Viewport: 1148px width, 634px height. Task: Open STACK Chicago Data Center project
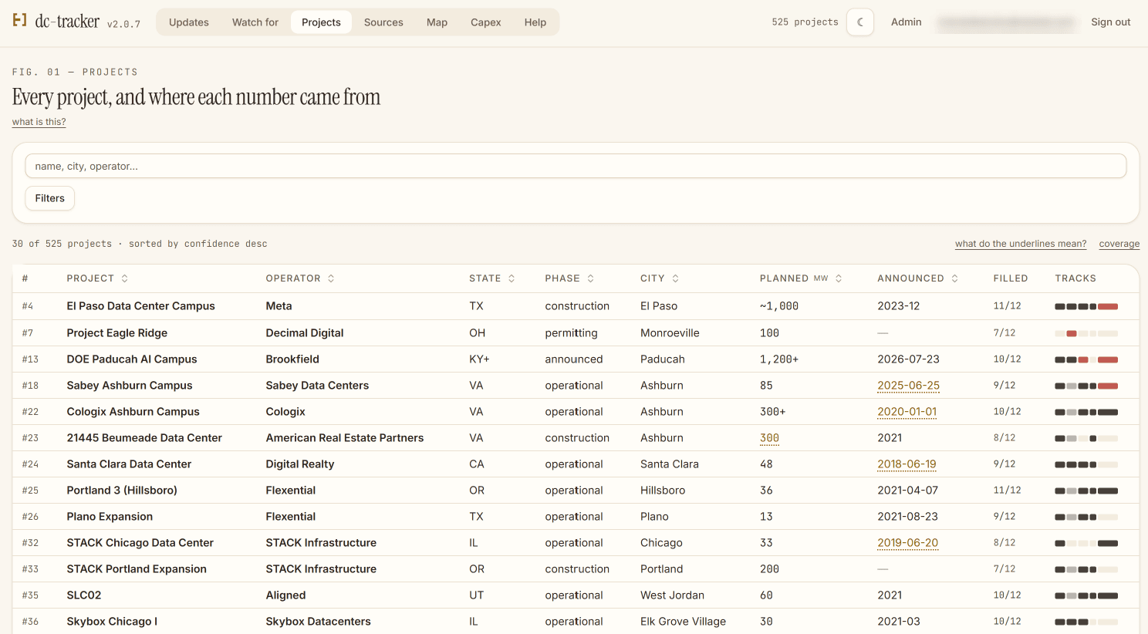(140, 543)
